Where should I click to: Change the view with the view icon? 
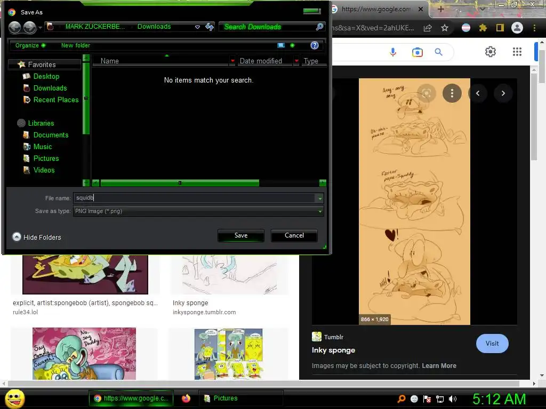[x=280, y=45]
